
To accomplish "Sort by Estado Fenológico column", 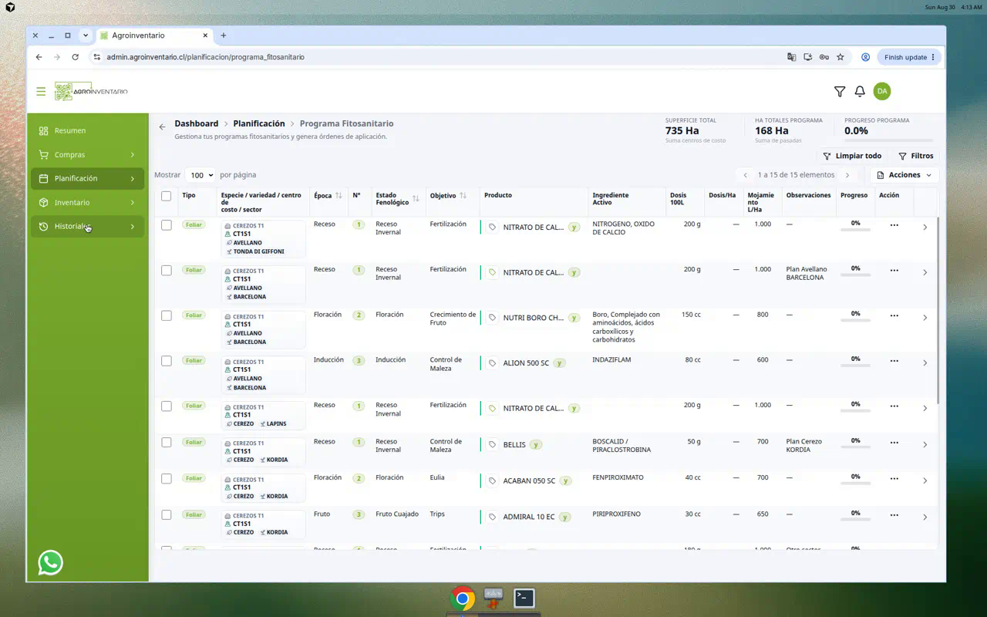I will pyautogui.click(x=416, y=199).
